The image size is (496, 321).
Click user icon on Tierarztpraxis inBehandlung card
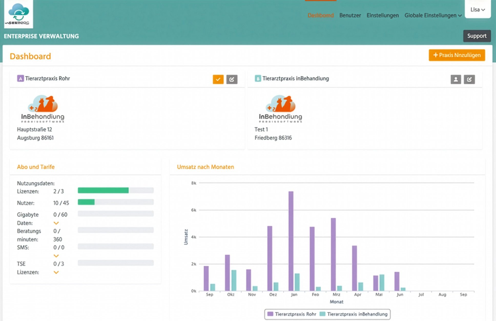456,79
